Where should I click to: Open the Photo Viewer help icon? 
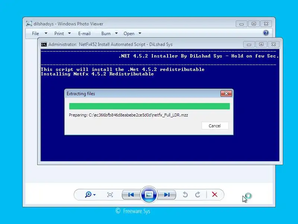point(266,33)
